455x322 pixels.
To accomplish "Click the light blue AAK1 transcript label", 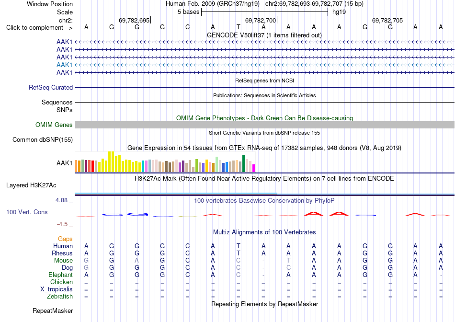I will 65,65.
